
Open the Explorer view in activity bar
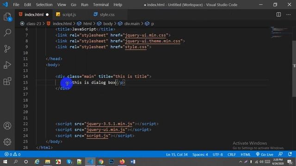click(7, 17)
